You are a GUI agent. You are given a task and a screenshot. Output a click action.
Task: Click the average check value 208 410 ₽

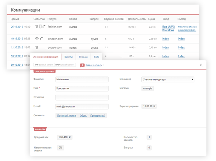click(65, 137)
